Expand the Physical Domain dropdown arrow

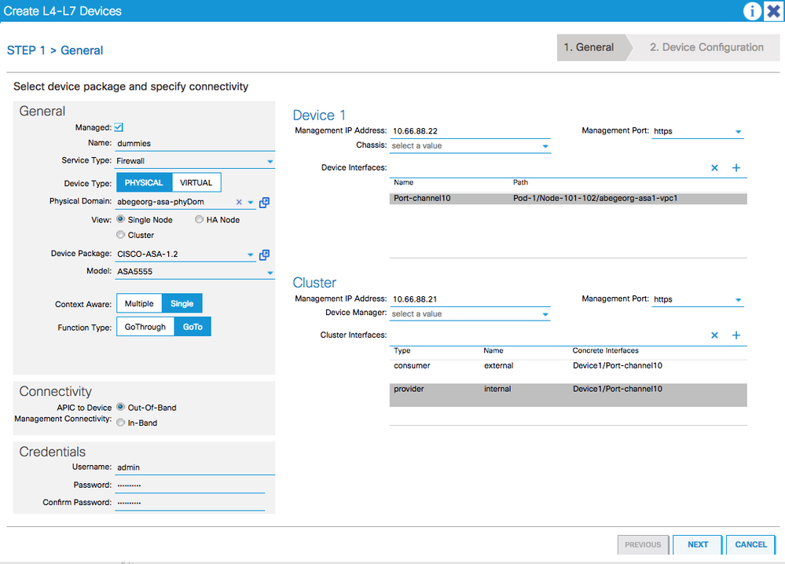pyautogui.click(x=251, y=203)
